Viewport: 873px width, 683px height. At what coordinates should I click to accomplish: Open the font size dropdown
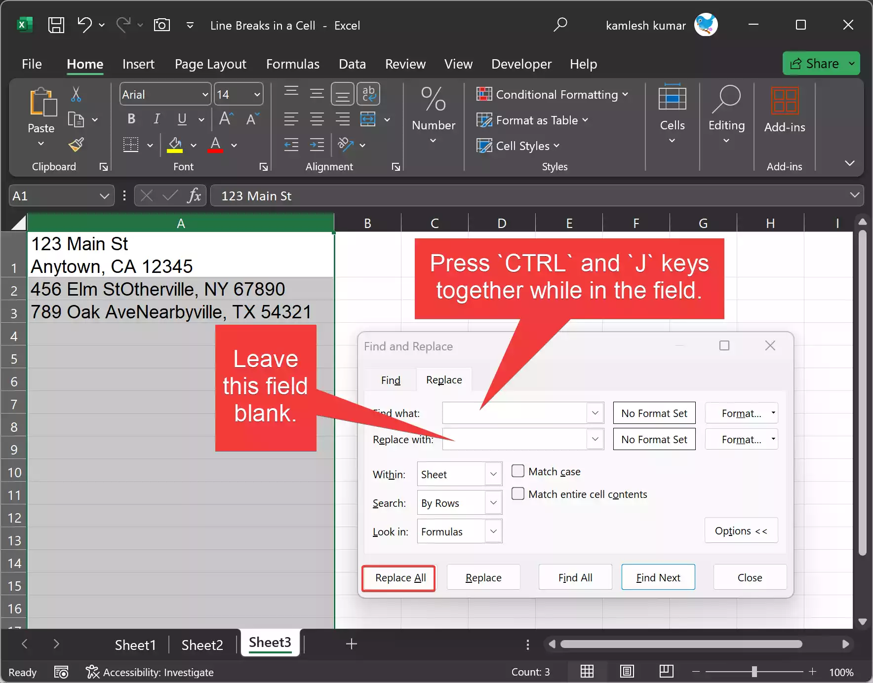(257, 94)
